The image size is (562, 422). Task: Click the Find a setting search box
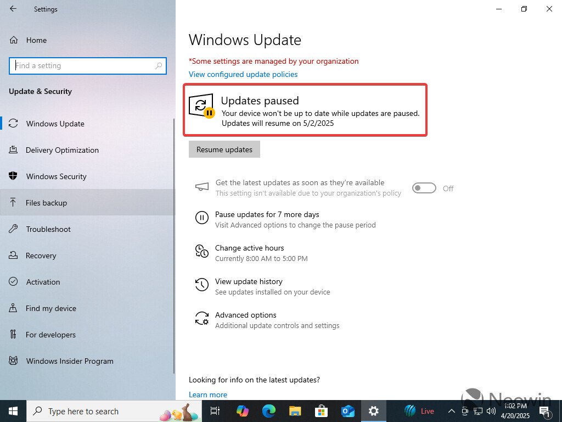(88, 65)
